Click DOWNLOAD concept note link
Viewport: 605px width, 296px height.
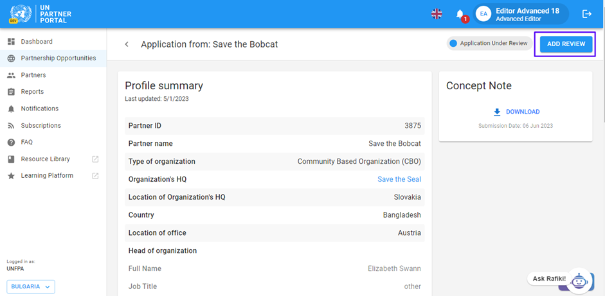[523, 112]
